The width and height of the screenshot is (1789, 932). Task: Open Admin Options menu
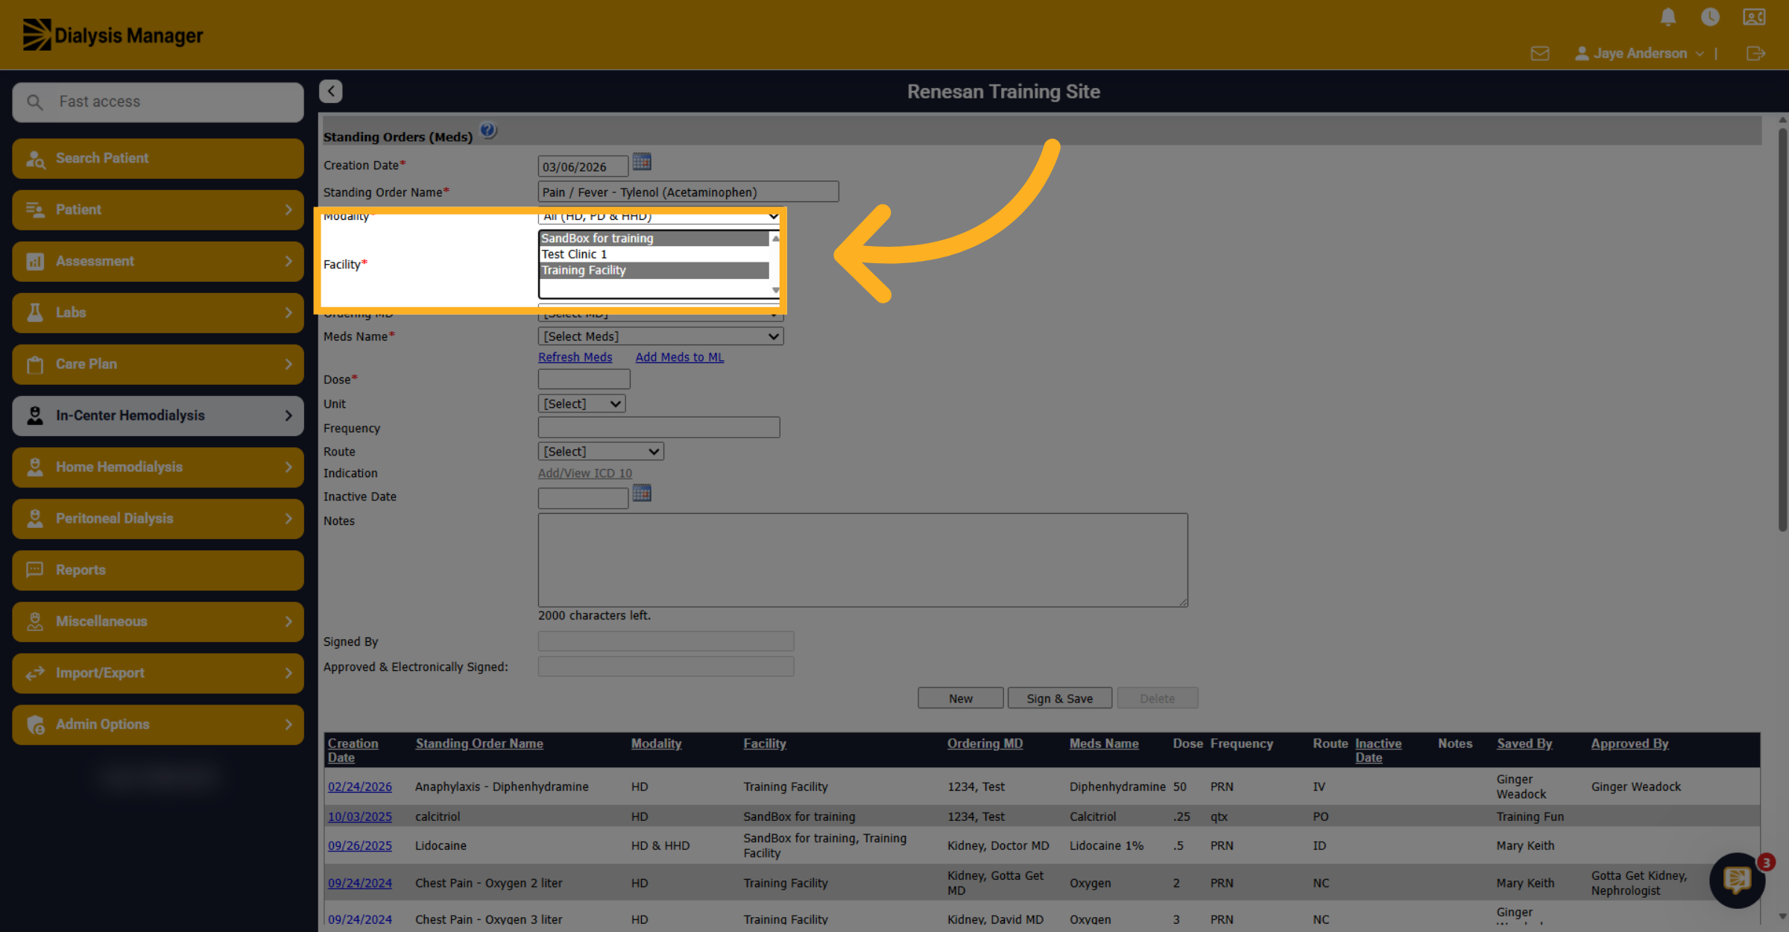click(158, 724)
